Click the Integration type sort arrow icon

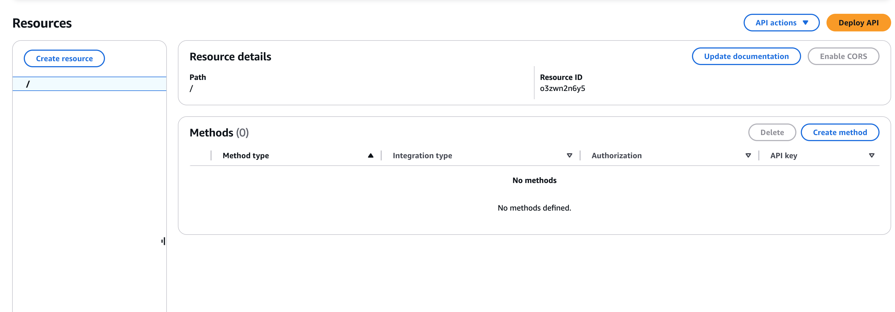(x=569, y=155)
